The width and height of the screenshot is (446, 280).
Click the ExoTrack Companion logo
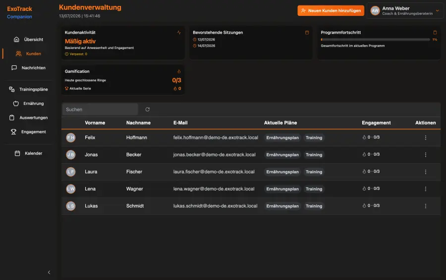[20, 12]
